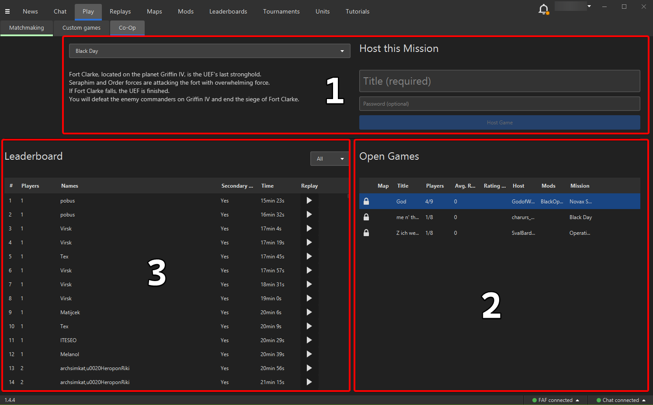The height and width of the screenshot is (405, 653).
Task: Go to the Leaderboards section
Action: click(228, 11)
